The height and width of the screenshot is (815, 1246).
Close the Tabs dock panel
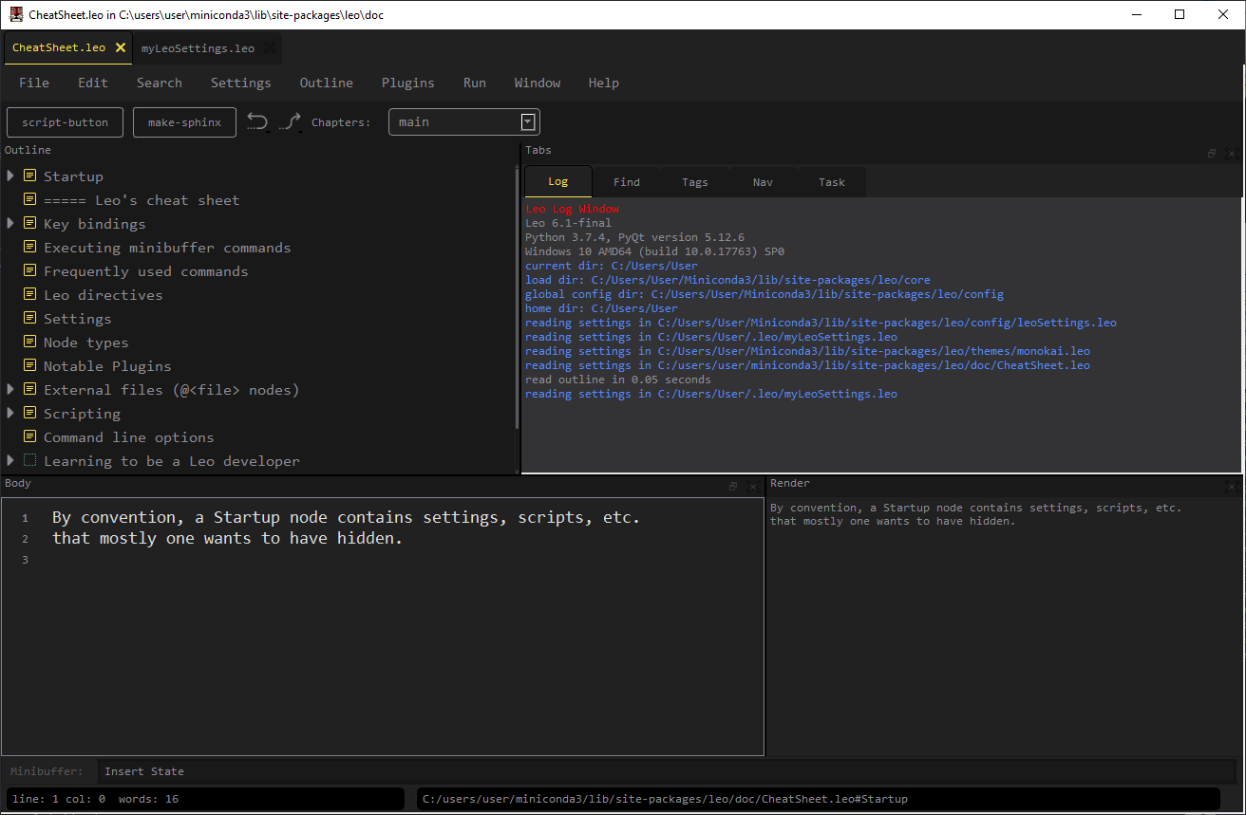(x=1232, y=153)
